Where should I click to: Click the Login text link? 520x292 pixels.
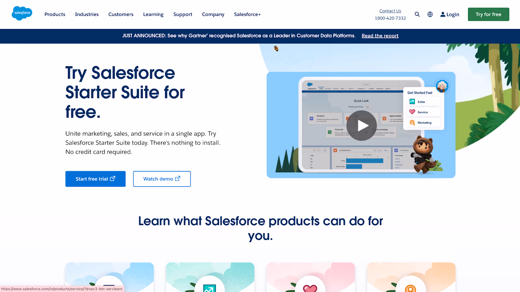(x=453, y=14)
